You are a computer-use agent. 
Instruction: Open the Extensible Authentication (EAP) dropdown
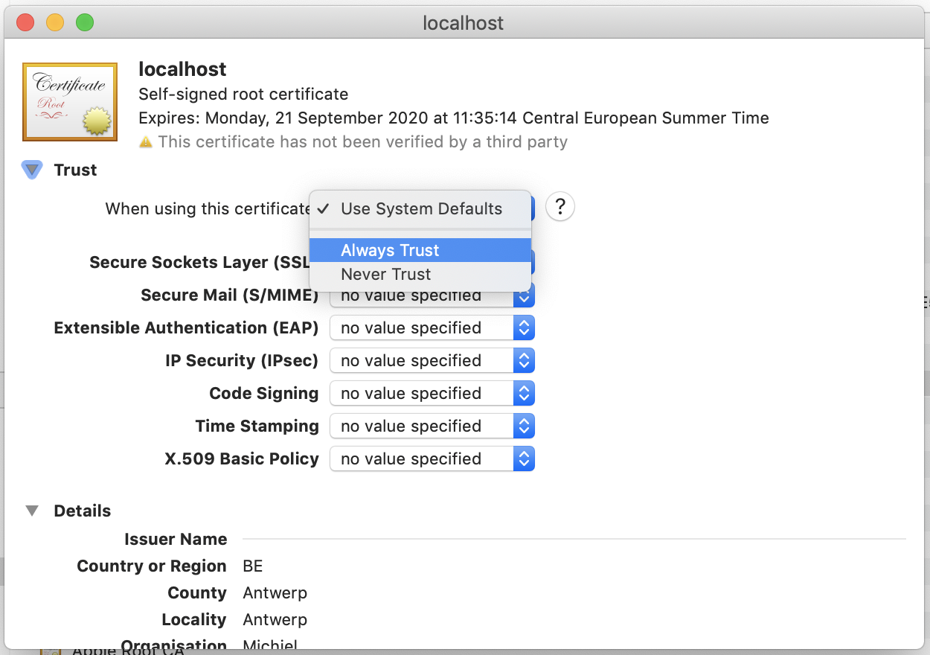[432, 327]
